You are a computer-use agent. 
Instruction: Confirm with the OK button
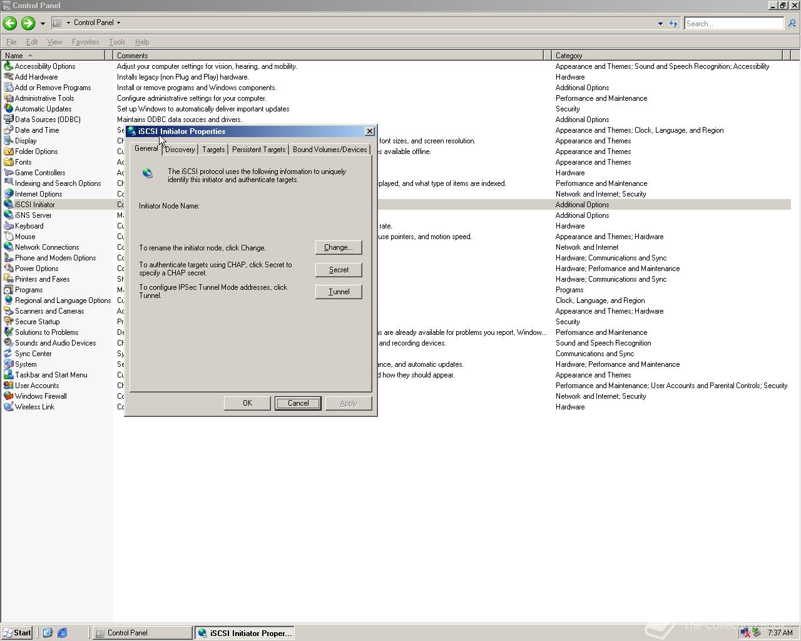point(247,403)
